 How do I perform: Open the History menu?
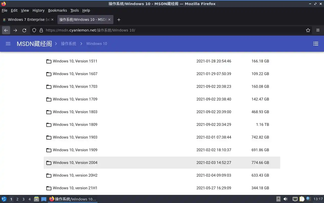[x=38, y=10]
